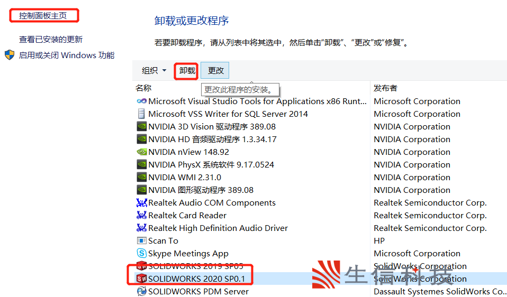Click the SOLIDWORKS 2020 SP0.1 icon
The height and width of the screenshot is (297, 507).
142,279
